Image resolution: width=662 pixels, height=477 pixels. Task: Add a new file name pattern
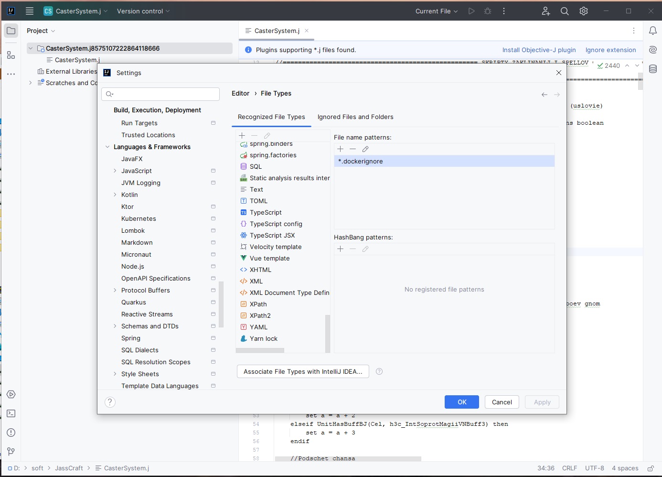(x=341, y=149)
